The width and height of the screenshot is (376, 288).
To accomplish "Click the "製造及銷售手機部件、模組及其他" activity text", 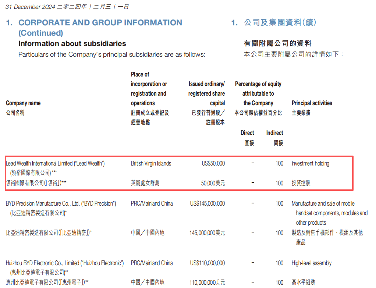I will click(x=327, y=232).
